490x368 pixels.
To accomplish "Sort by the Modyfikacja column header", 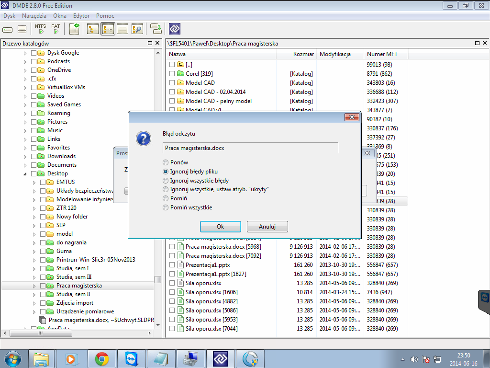I will point(340,54).
